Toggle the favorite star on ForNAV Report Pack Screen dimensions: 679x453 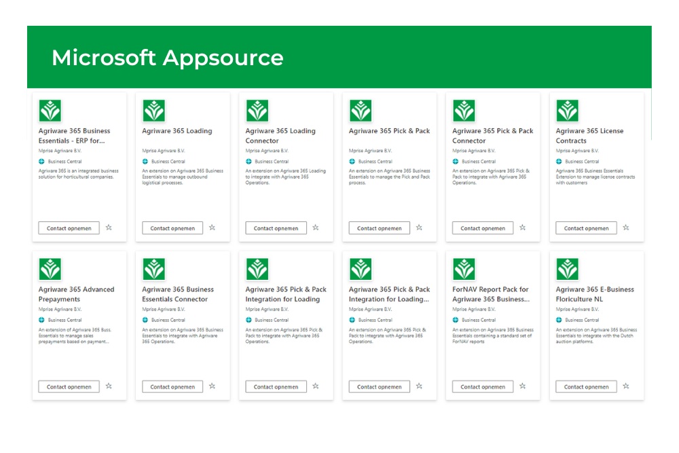click(523, 386)
